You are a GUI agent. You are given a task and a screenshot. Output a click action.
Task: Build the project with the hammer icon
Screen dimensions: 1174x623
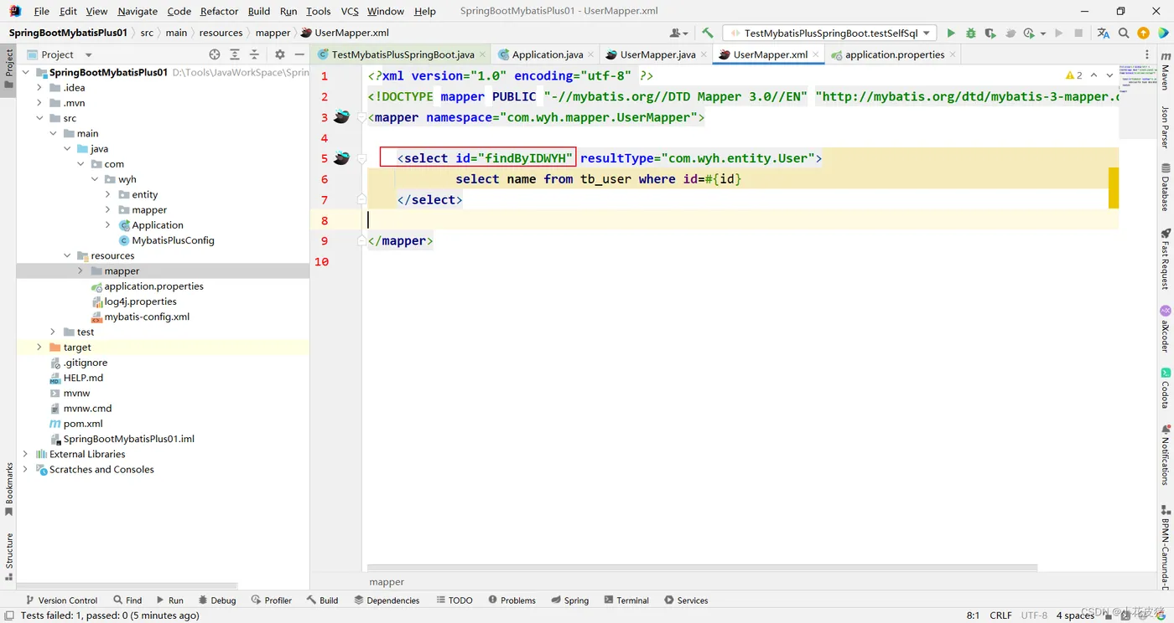pyautogui.click(x=708, y=33)
